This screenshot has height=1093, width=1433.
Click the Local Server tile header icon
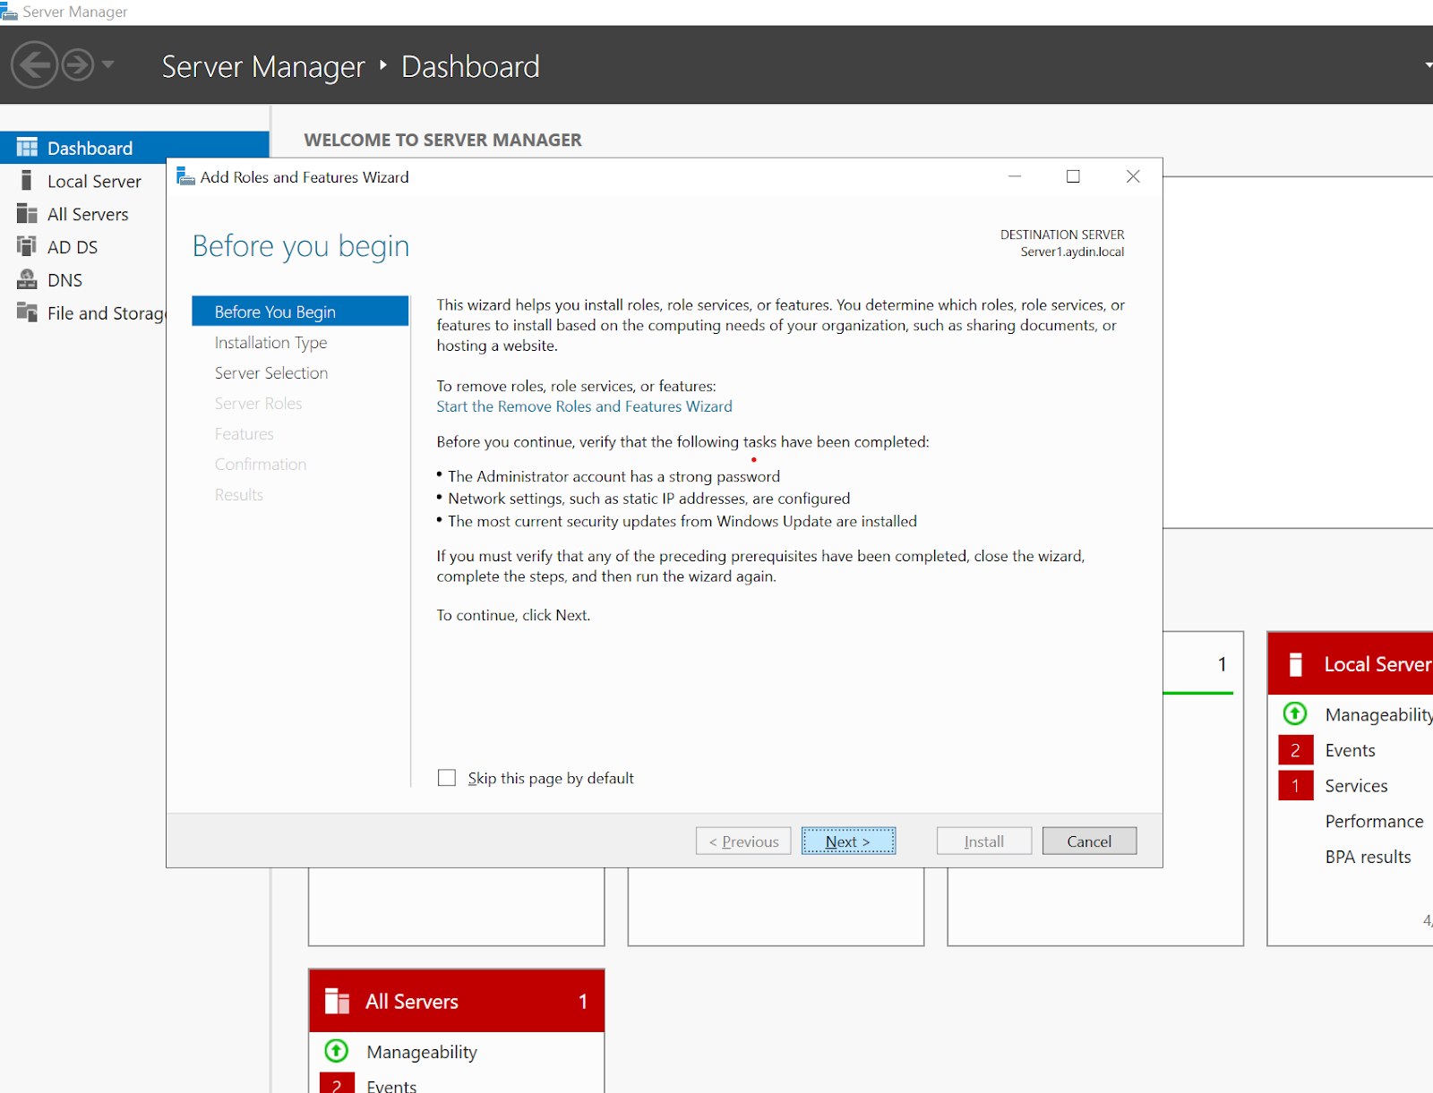coord(1295,664)
